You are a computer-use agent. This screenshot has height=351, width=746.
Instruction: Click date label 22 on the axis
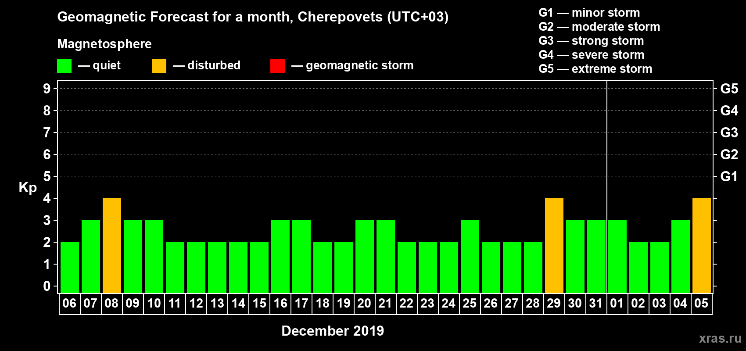coord(406,304)
